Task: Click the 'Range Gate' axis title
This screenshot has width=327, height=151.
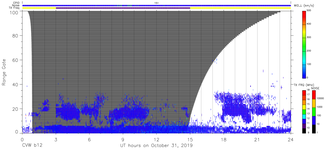Action: click(4, 72)
